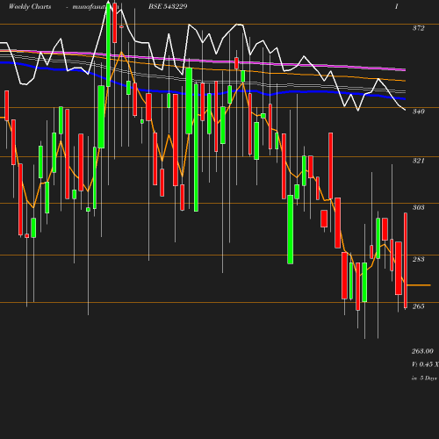Click the 321 price axis label
The width and height of the screenshot is (439, 439).
coord(418,161)
